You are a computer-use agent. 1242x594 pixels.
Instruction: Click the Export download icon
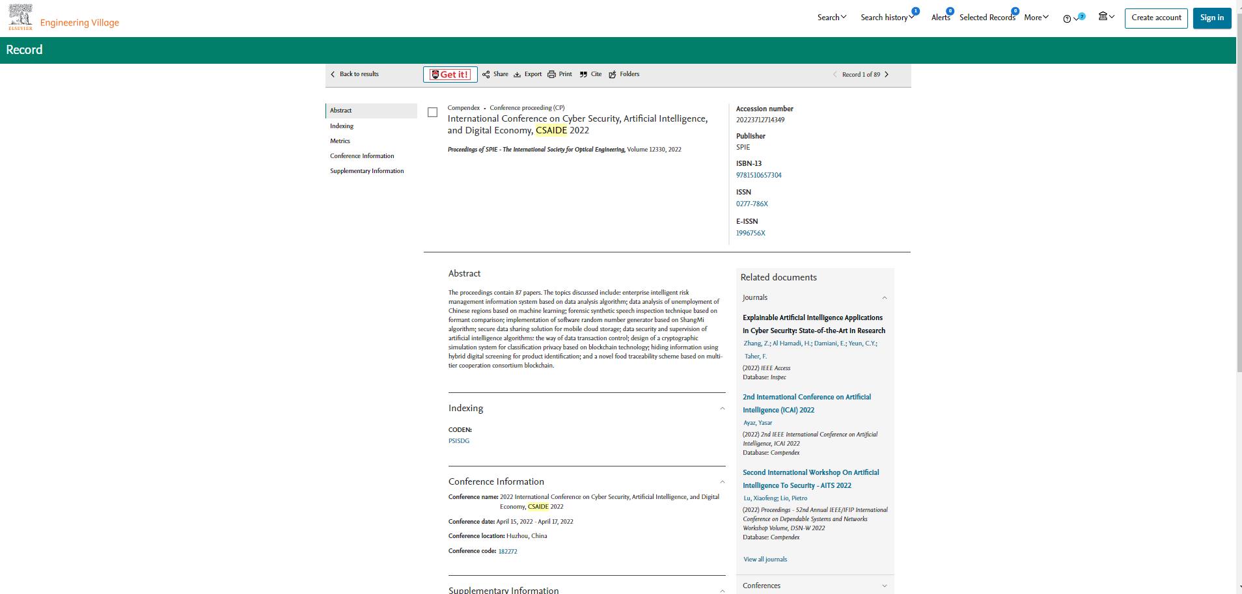[517, 74]
